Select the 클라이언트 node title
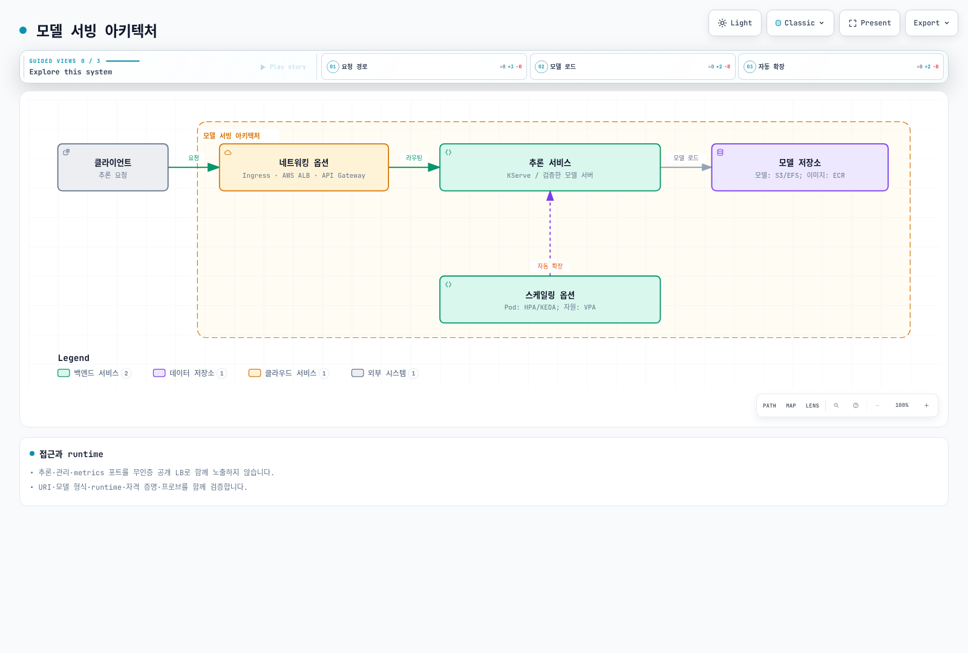The height and width of the screenshot is (653, 968). (x=113, y=163)
